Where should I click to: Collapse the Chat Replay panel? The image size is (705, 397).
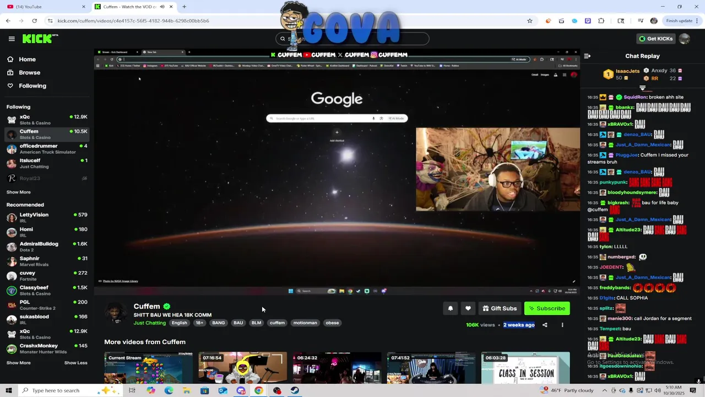coord(587,56)
